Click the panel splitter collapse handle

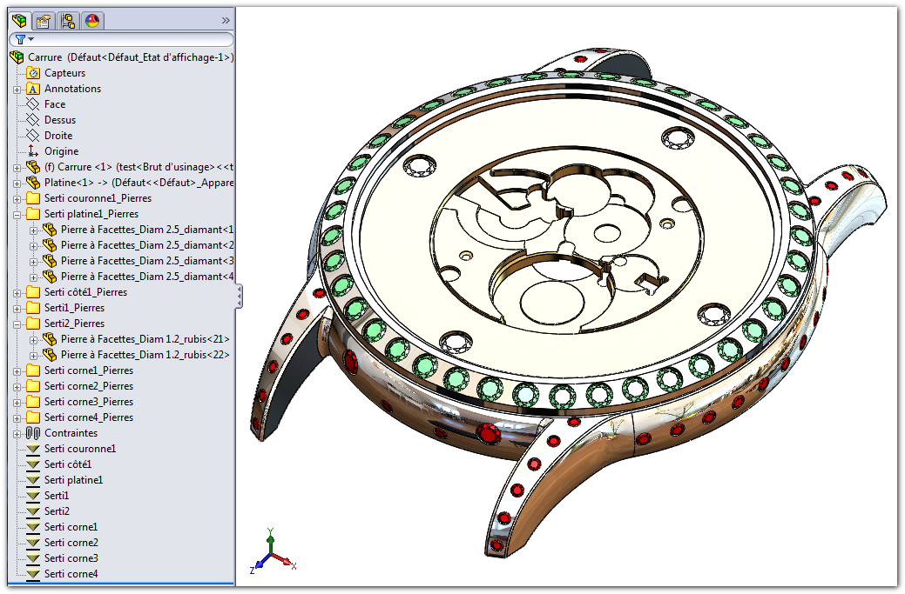point(240,297)
